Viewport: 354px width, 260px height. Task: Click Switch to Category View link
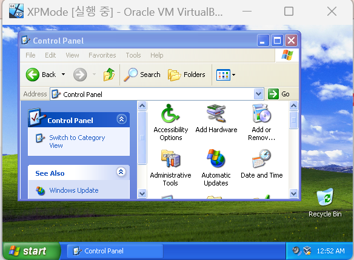click(x=77, y=141)
